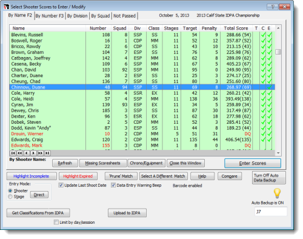The image size is (303, 239).
Task: Open the Not Passed tab
Action: pyautogui.click(x=124, y=16)
